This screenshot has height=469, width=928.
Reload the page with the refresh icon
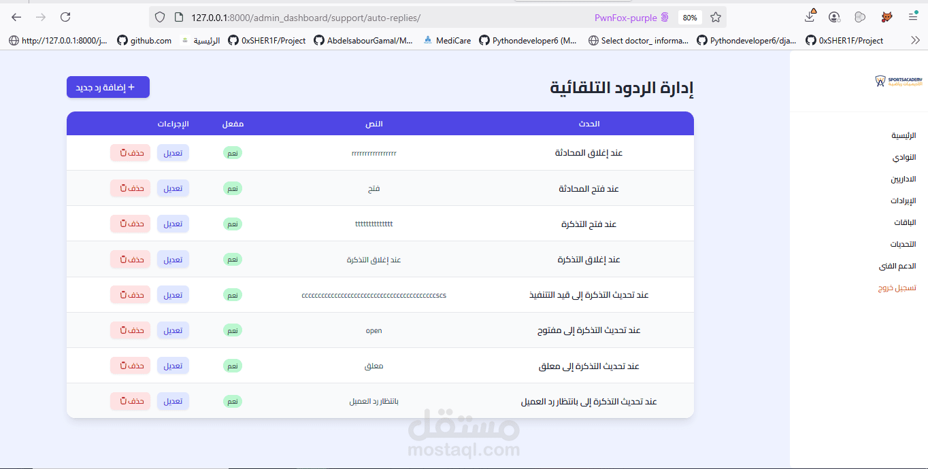point(65,17)
